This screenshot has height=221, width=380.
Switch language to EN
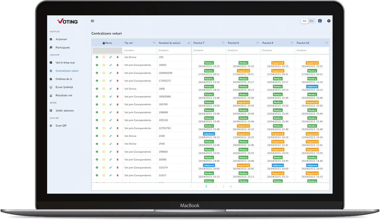click(311, 21)
